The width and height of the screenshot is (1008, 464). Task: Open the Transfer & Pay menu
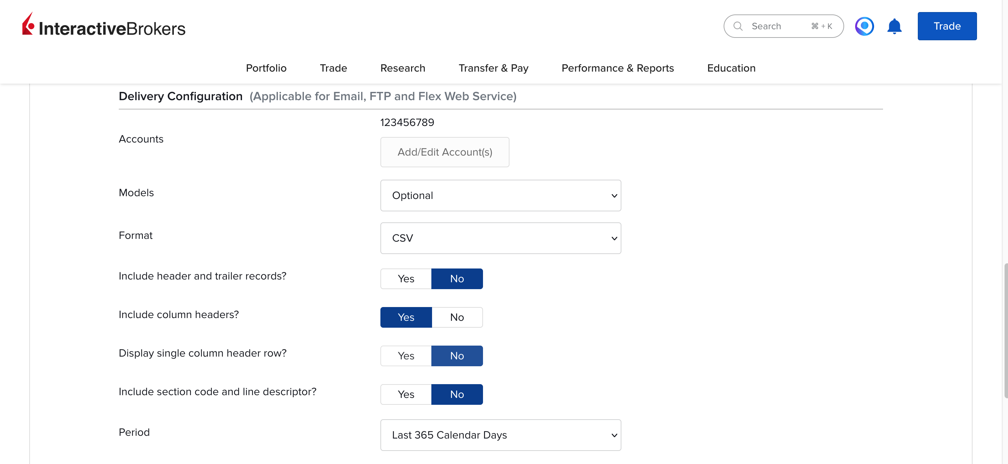493,68
